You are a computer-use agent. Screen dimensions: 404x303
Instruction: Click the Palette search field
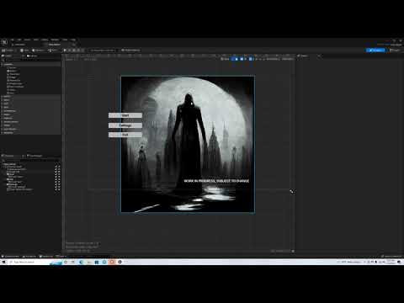(x=31, y=60)
